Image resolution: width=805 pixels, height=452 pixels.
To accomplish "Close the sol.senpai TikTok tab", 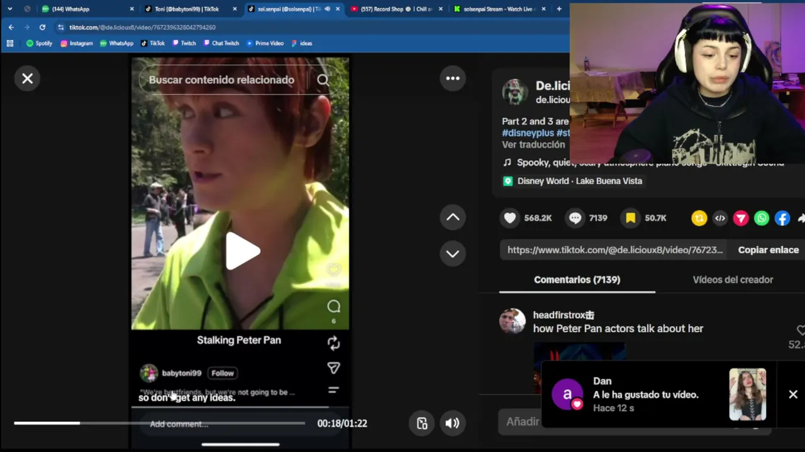I will point(338,9).
